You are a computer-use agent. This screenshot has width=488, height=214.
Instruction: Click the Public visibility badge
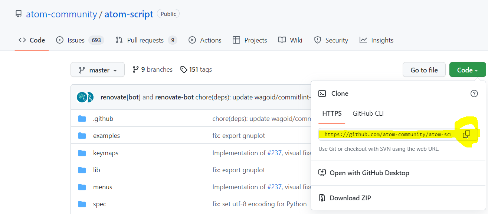[168, 14]
